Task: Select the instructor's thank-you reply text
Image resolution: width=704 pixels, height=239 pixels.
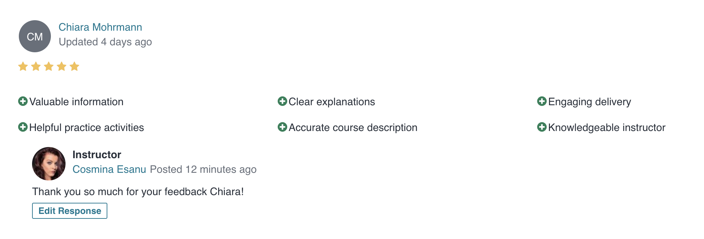Action: (x=138, y=192)
